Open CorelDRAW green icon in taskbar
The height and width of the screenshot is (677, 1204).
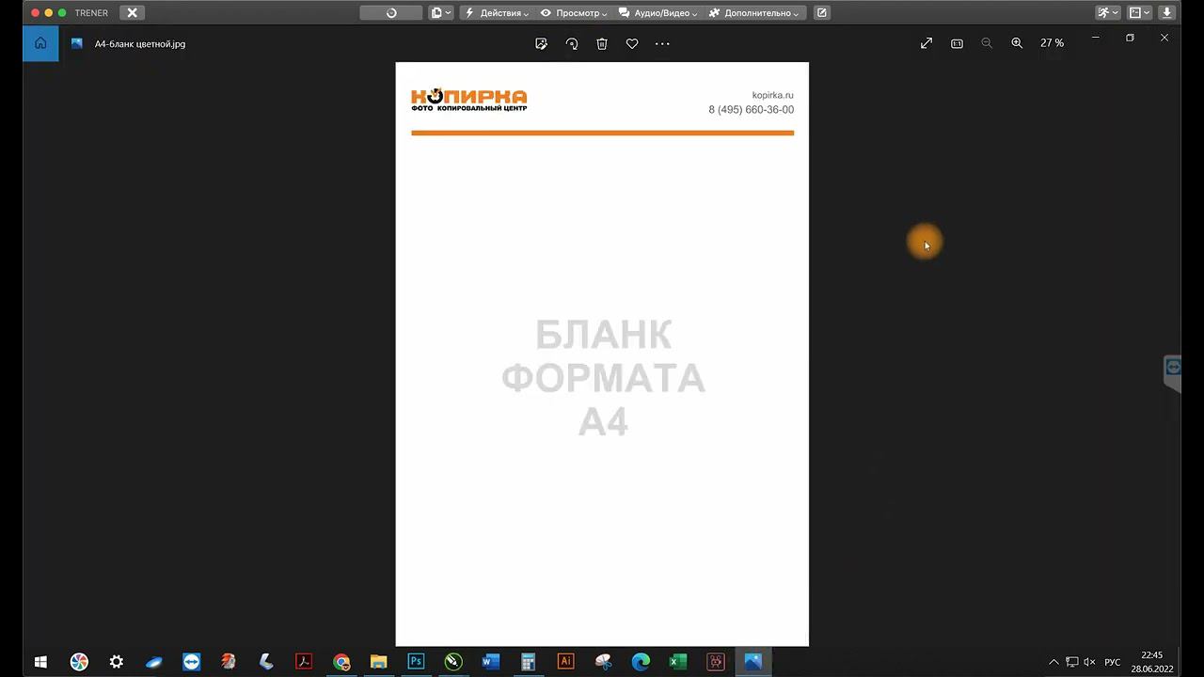pyautogui.click(x=453, y=662)
